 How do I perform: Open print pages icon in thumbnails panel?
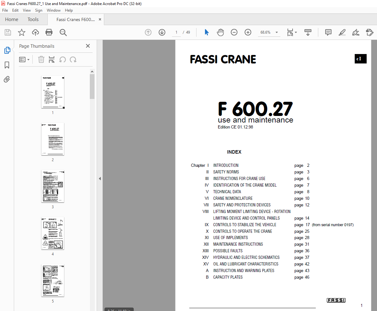point(52,59)
